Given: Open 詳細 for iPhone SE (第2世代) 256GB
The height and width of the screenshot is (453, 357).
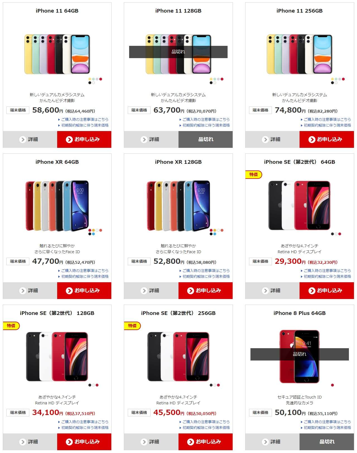Looking at the screenshot, I should [x=151, y=442].
